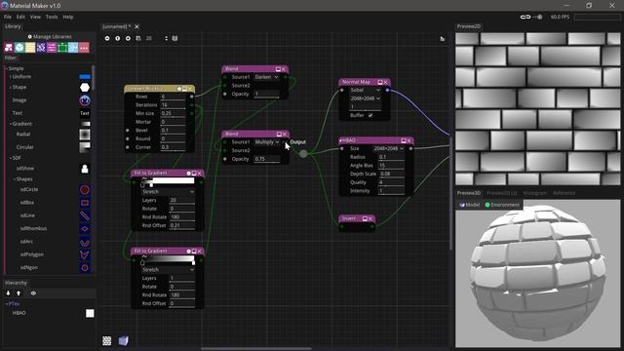Switch to the Reference tab
This screenshot has width=624, height=351.
(564, 193)
